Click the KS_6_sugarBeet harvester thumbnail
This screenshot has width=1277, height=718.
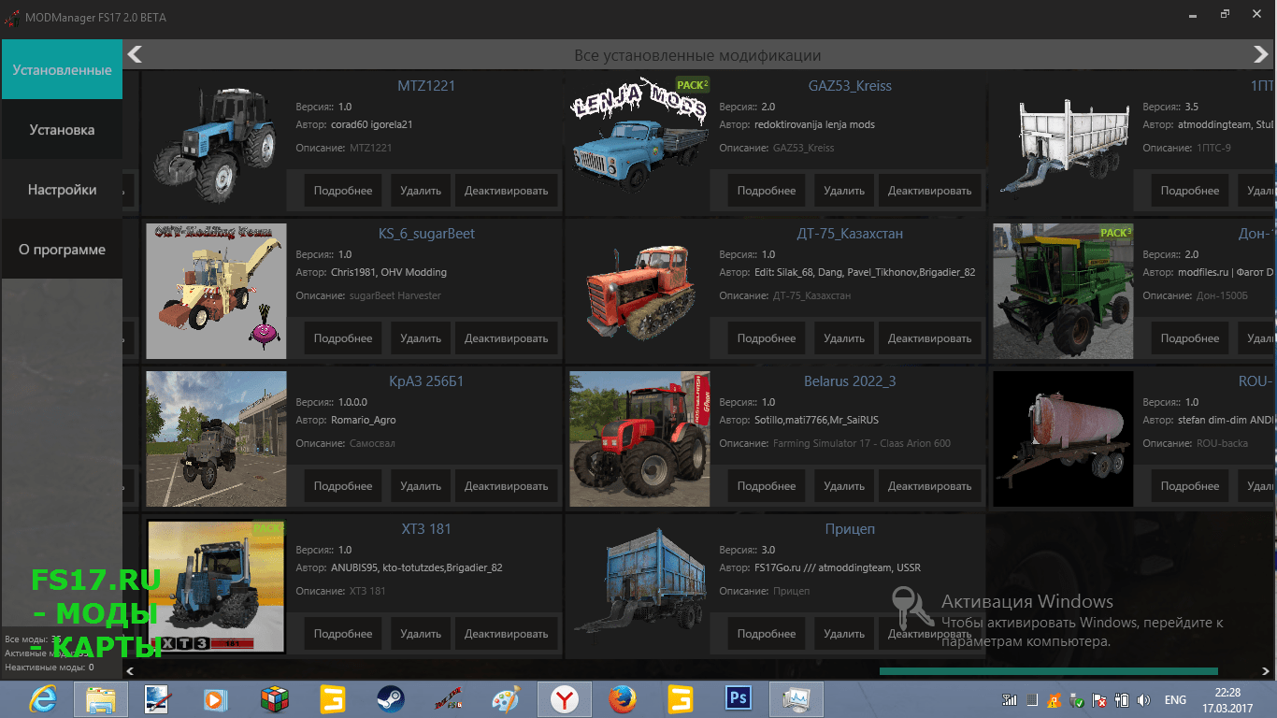pyautogui.click(x=216, y=291)
